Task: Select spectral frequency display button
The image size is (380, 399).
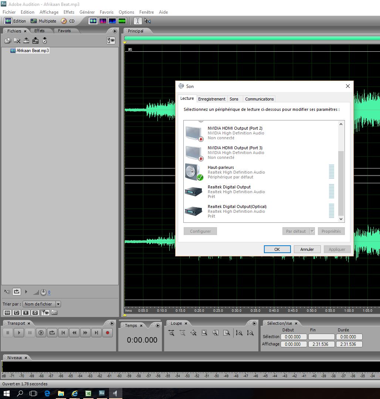Action: (x=102, y=21)
